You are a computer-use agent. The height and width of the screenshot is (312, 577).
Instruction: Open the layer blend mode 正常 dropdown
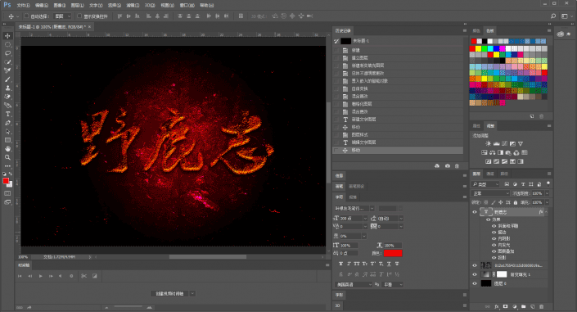pos(490,193)
